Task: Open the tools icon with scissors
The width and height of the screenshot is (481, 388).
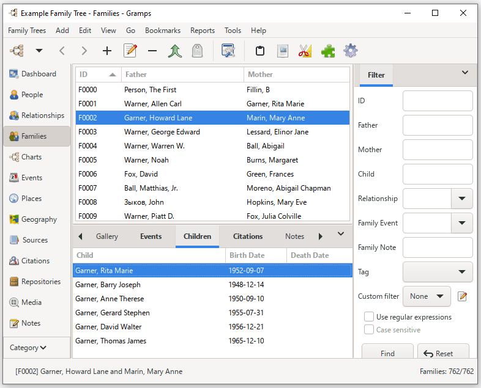Action: tap(305, 51)
